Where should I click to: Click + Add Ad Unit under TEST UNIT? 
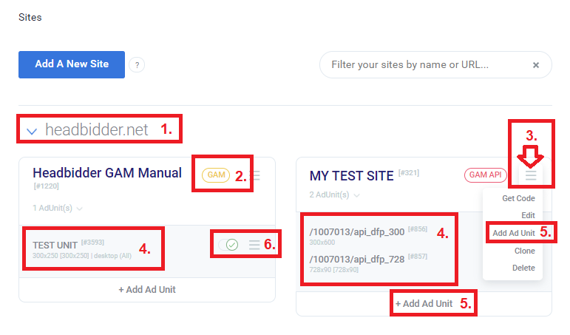point(147,289)
